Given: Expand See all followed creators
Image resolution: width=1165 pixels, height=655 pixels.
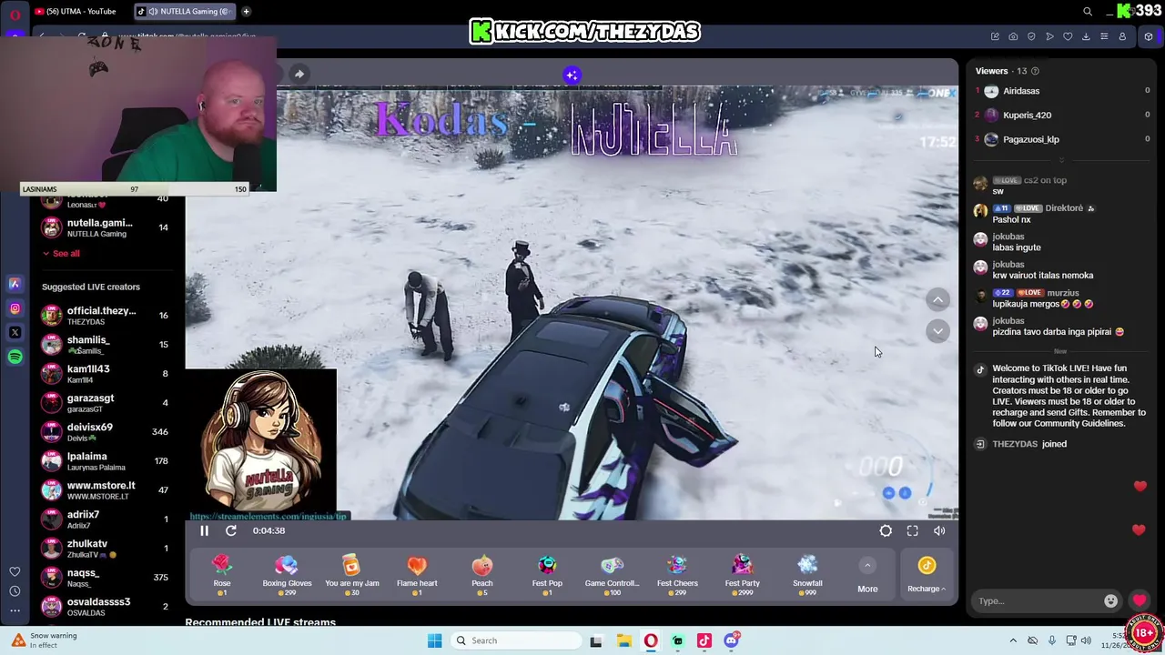Looking at the screenshot, I should pos(61,254).
